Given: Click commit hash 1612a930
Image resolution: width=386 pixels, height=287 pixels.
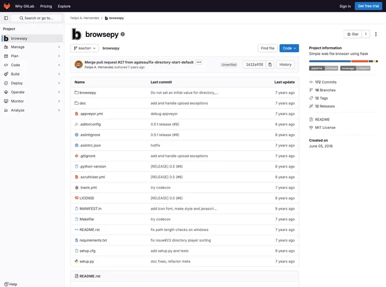Looking at the screenshot, I should (x=255, y=64).
